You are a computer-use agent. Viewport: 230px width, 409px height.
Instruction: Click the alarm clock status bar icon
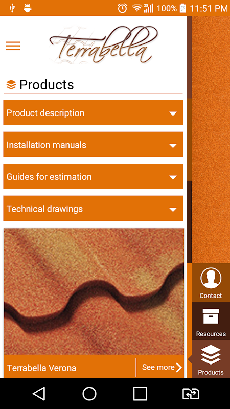122,8
